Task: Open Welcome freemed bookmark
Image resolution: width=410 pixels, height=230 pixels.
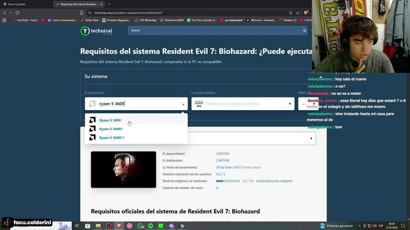Action: tap(261, 20)
